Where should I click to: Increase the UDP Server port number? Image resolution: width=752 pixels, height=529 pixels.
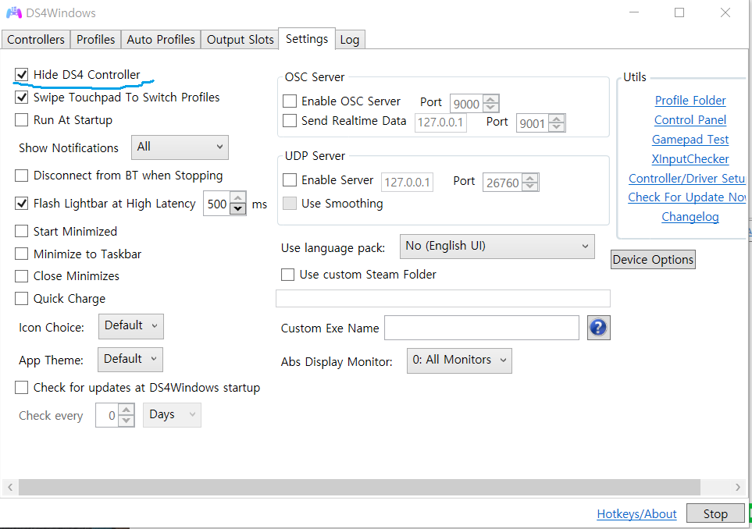530,178
